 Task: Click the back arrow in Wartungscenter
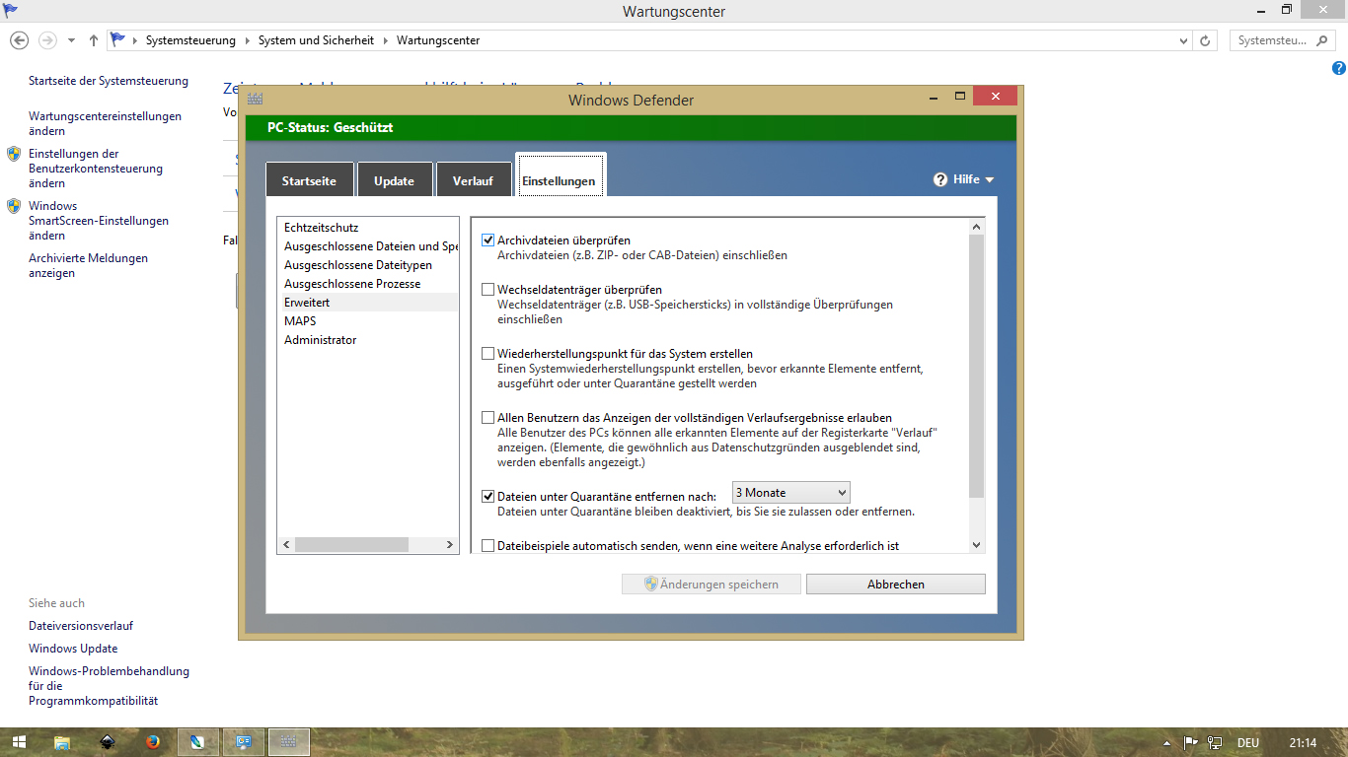[19, 40]
